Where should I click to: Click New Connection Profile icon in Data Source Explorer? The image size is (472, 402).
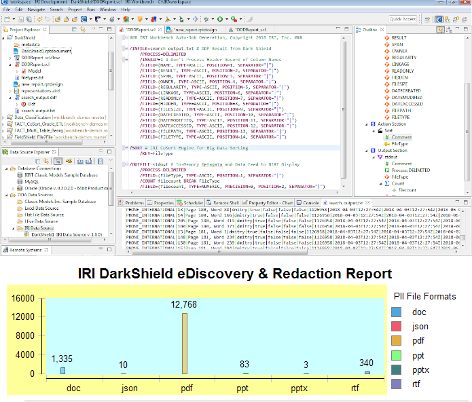point(69,162)
